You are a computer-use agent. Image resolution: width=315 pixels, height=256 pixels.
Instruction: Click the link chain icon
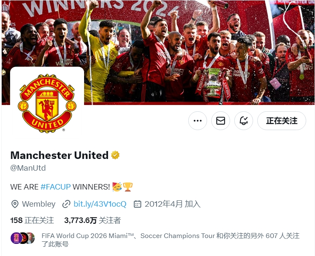[x=66, y=204]
